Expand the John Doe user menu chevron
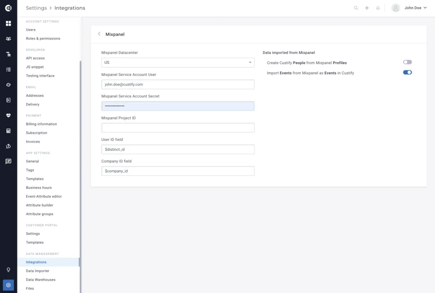This screenshot has height=293, width=435. 425,8
